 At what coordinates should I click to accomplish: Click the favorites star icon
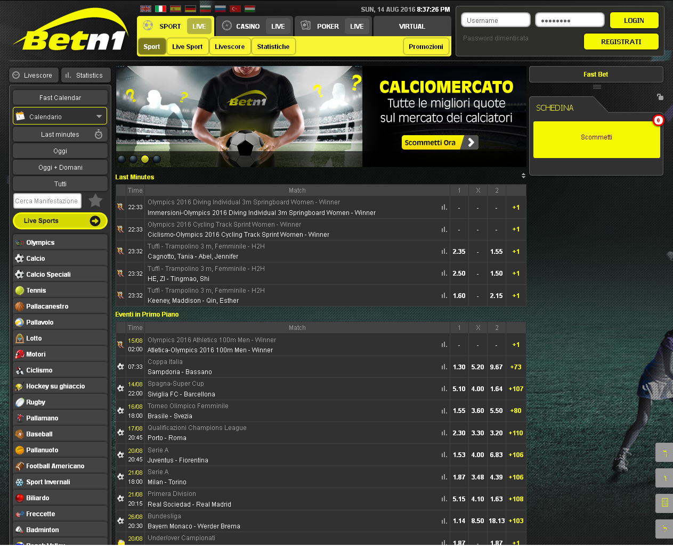pos(95,201)
